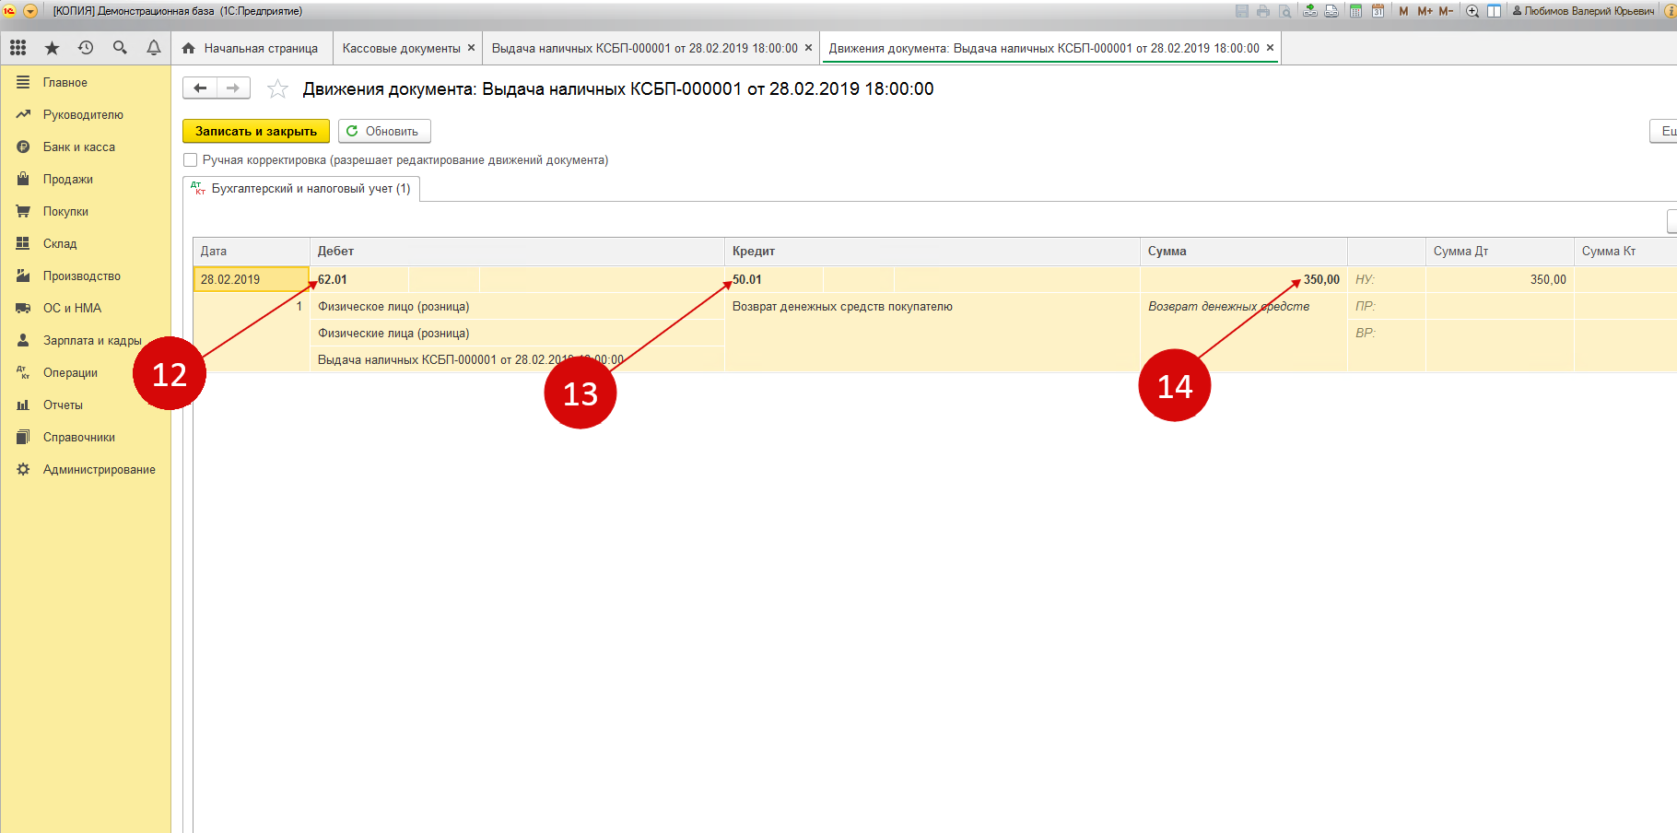The image size is (1677, 833).
Task: Click the search magnifier icon
Action: tap(120, 48)
